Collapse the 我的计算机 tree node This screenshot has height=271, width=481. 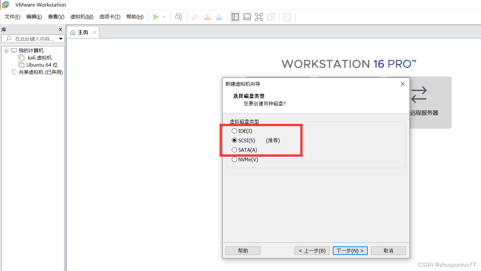(x=6, y=51)
